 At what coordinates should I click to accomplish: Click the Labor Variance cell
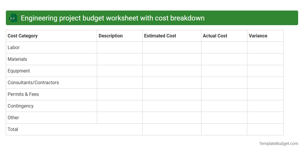click(x=265, y=47)
